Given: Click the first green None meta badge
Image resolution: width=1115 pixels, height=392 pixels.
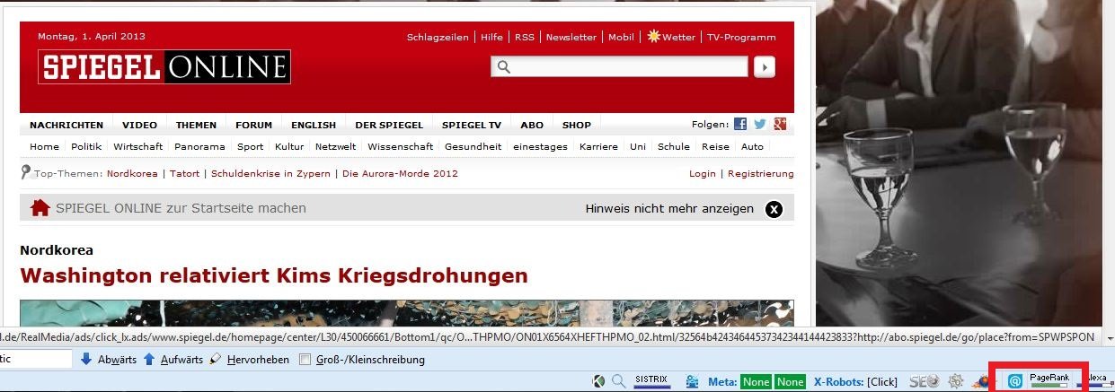Looking at the screenshot, I should tap(756, 382).
